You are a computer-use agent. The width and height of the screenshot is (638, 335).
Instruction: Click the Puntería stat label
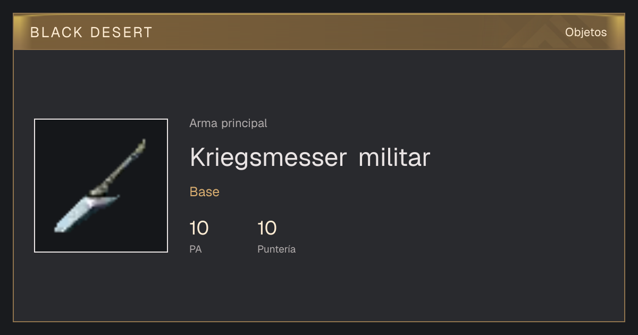point(276,249)
